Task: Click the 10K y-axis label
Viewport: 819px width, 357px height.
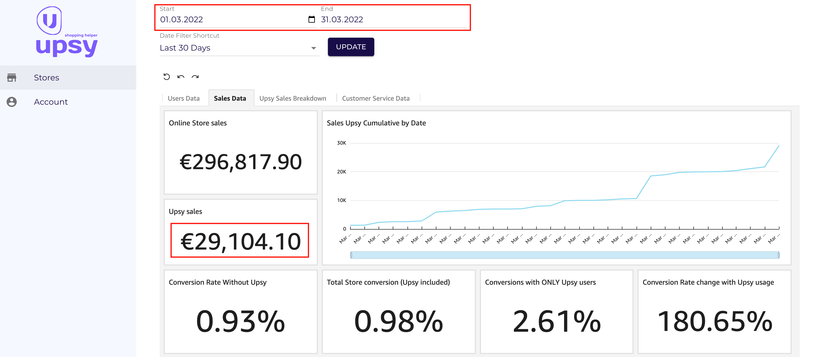Action: click(x=342, y=200)
